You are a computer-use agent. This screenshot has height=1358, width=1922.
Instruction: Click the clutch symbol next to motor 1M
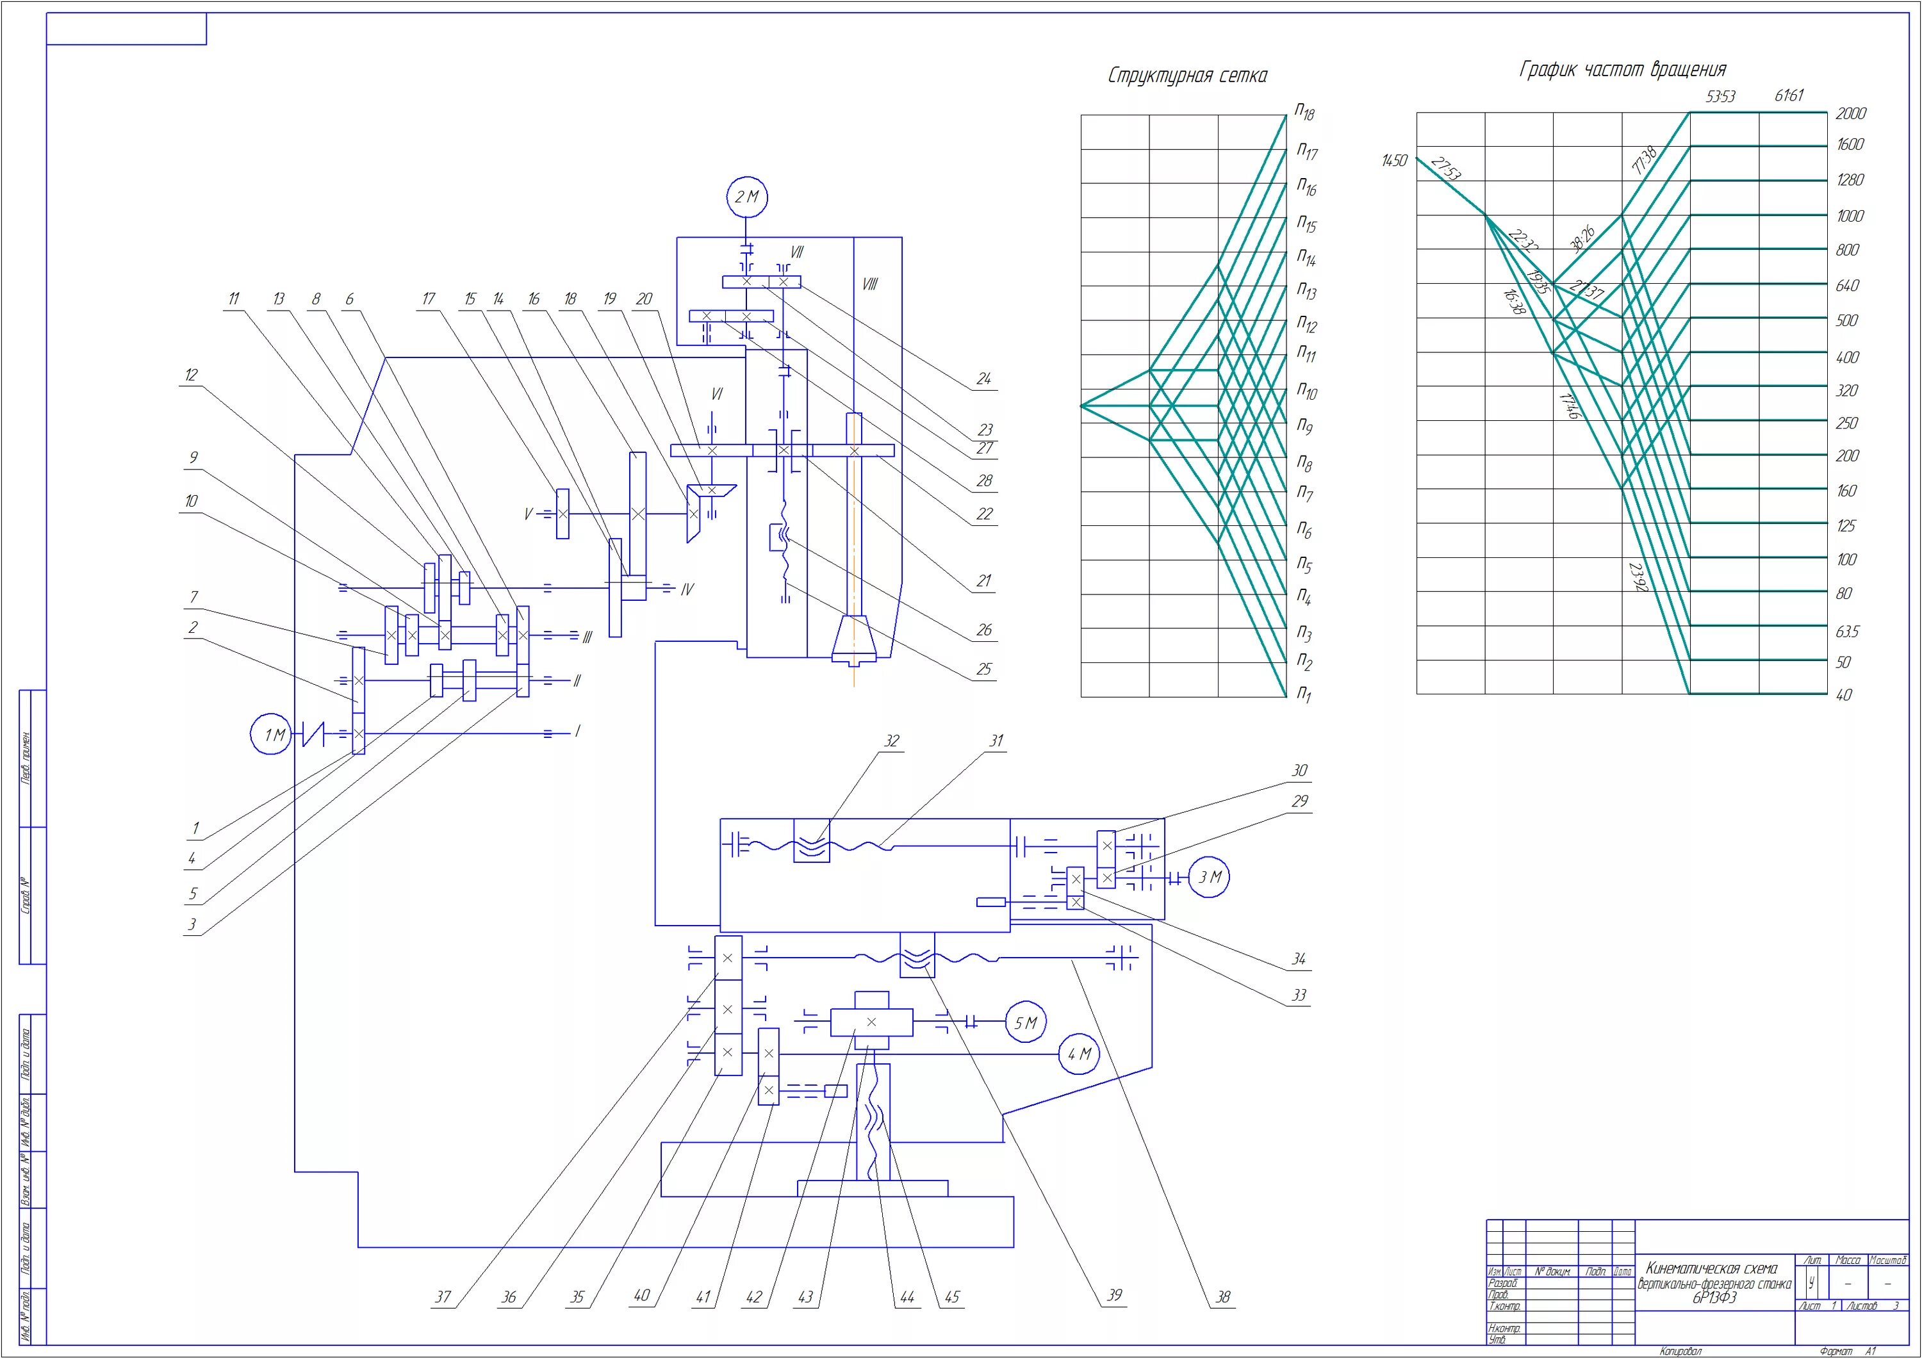coord(313,734)
